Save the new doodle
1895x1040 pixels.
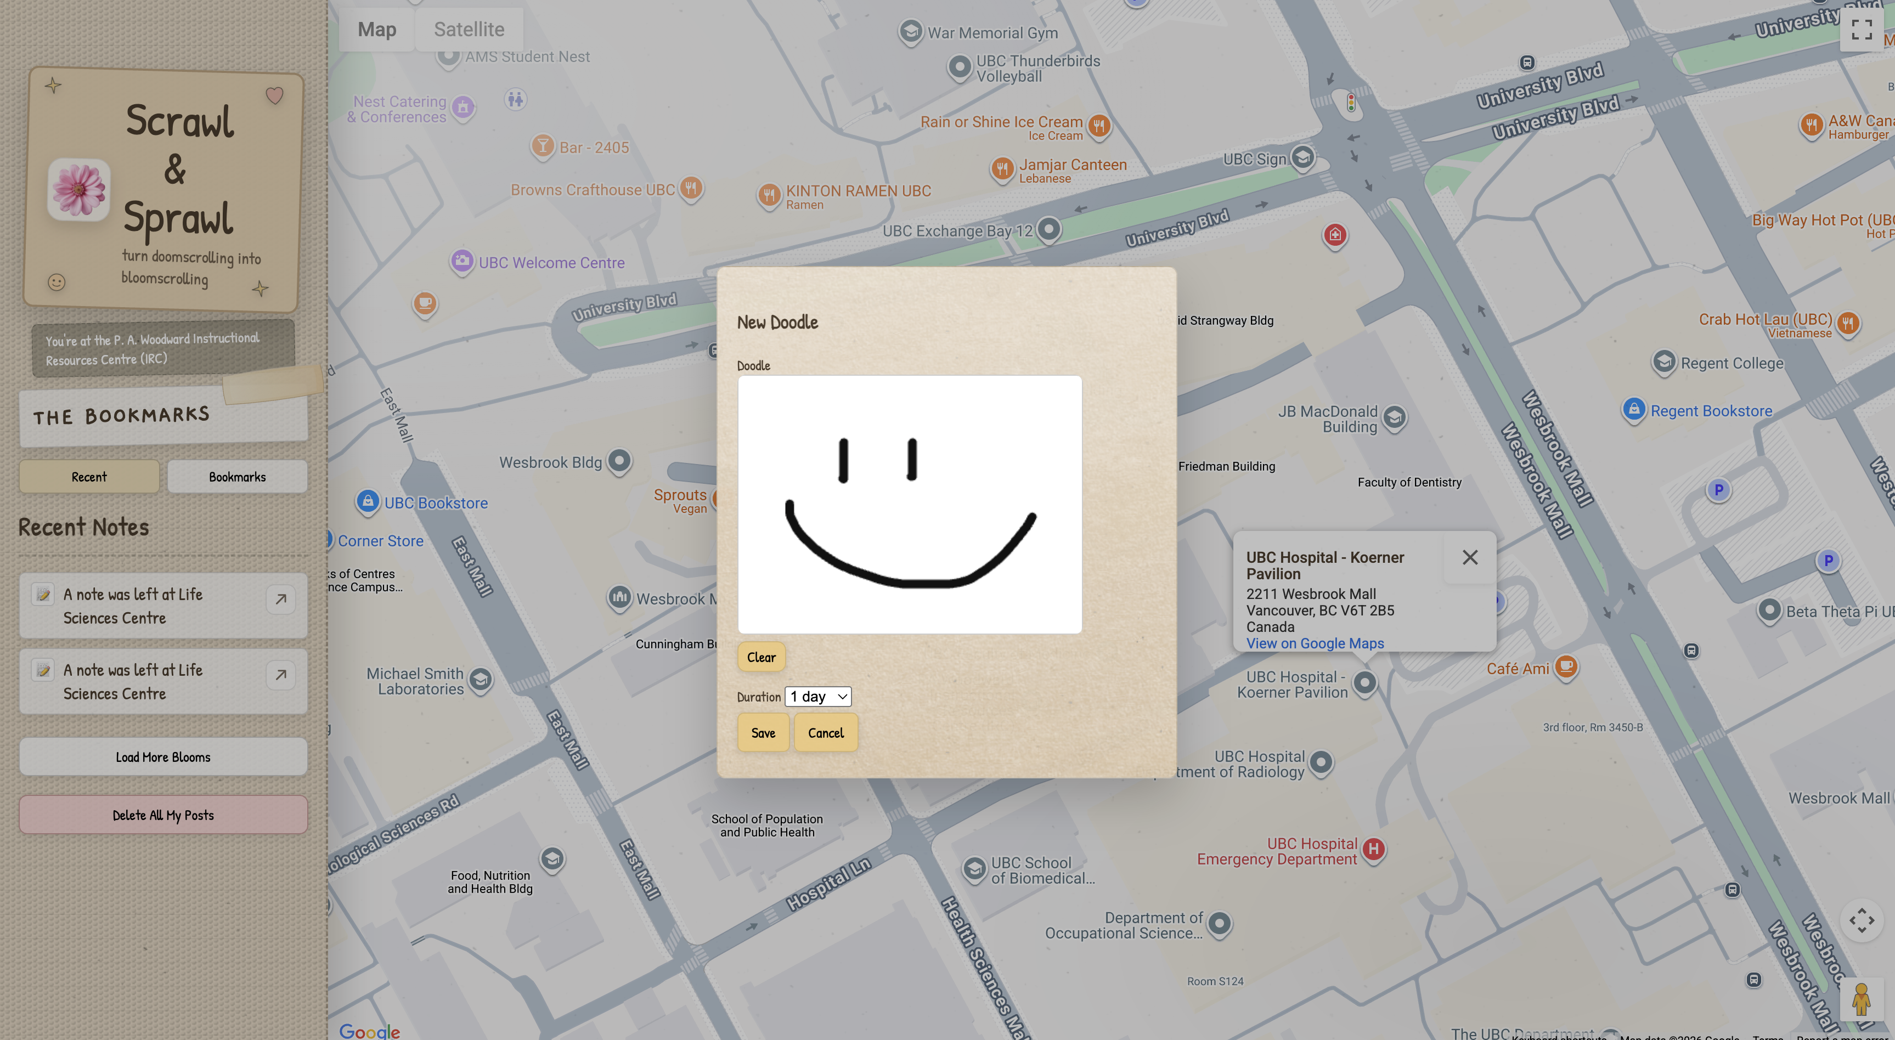pos(763,733)
